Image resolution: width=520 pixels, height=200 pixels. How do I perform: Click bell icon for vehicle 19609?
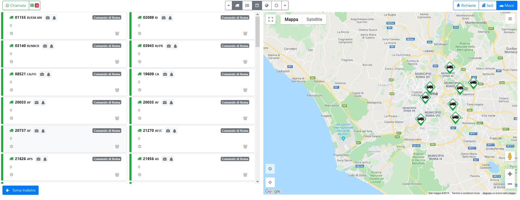pos(172,74)
